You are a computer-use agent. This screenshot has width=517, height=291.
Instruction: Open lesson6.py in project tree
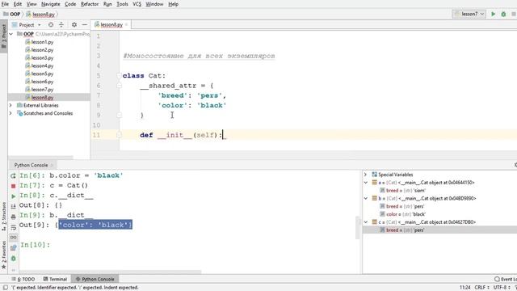pyautogui.click(x=42, y=82)
